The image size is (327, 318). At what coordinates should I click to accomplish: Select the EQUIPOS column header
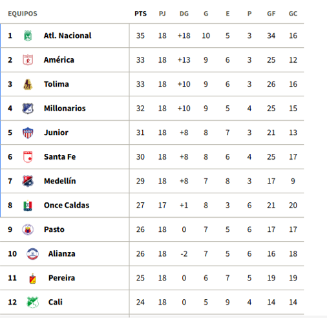tap(23, 14)
